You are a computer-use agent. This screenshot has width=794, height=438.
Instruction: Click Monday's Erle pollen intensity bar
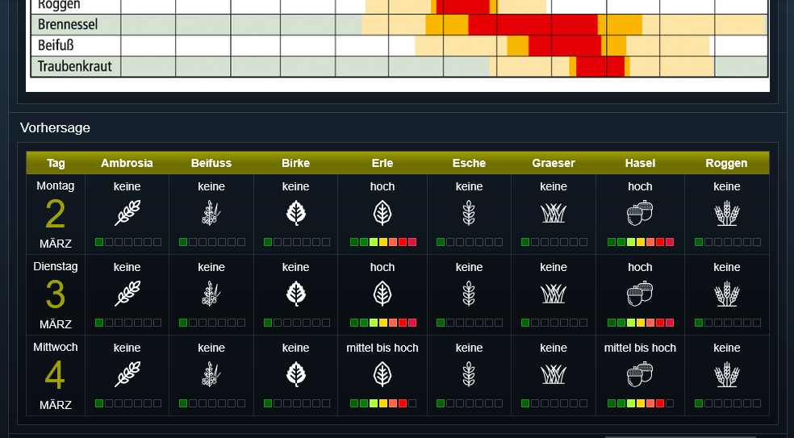click(x=383, y=242)
